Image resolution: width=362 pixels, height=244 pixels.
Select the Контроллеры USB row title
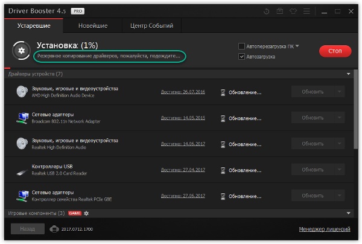52,166
